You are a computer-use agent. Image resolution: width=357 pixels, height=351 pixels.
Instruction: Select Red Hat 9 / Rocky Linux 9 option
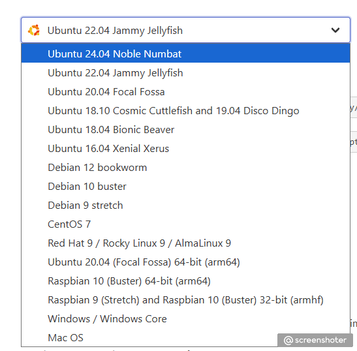pos(185,243)
